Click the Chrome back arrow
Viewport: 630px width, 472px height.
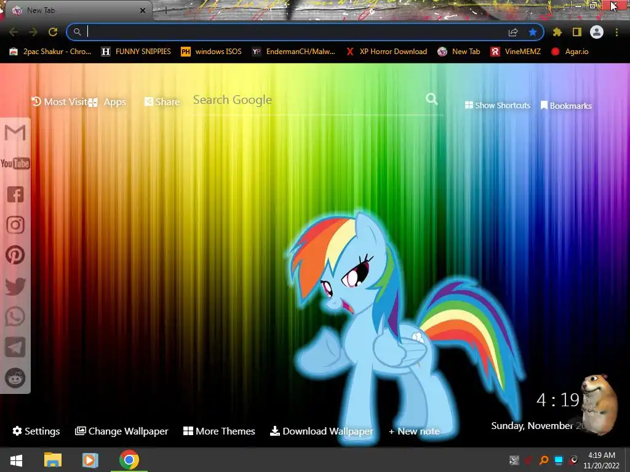pos(14,32)
